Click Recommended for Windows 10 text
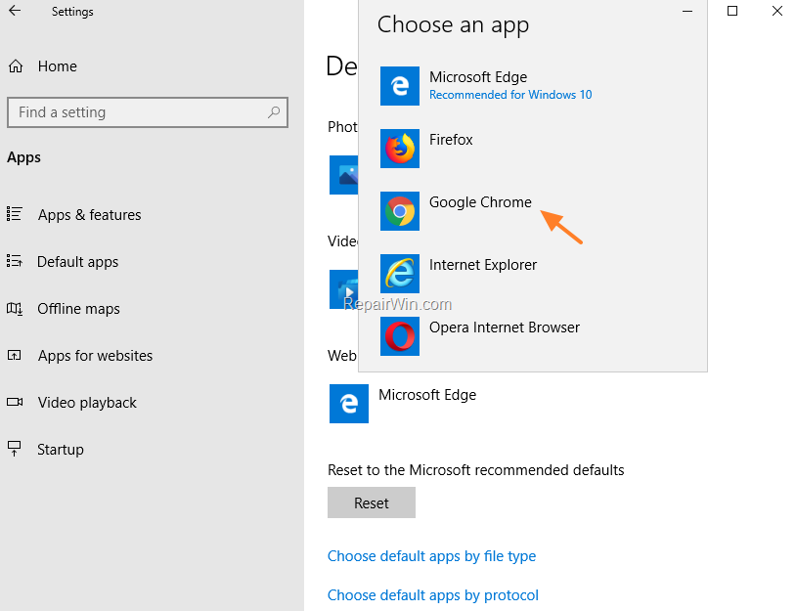 click(510, 95)
